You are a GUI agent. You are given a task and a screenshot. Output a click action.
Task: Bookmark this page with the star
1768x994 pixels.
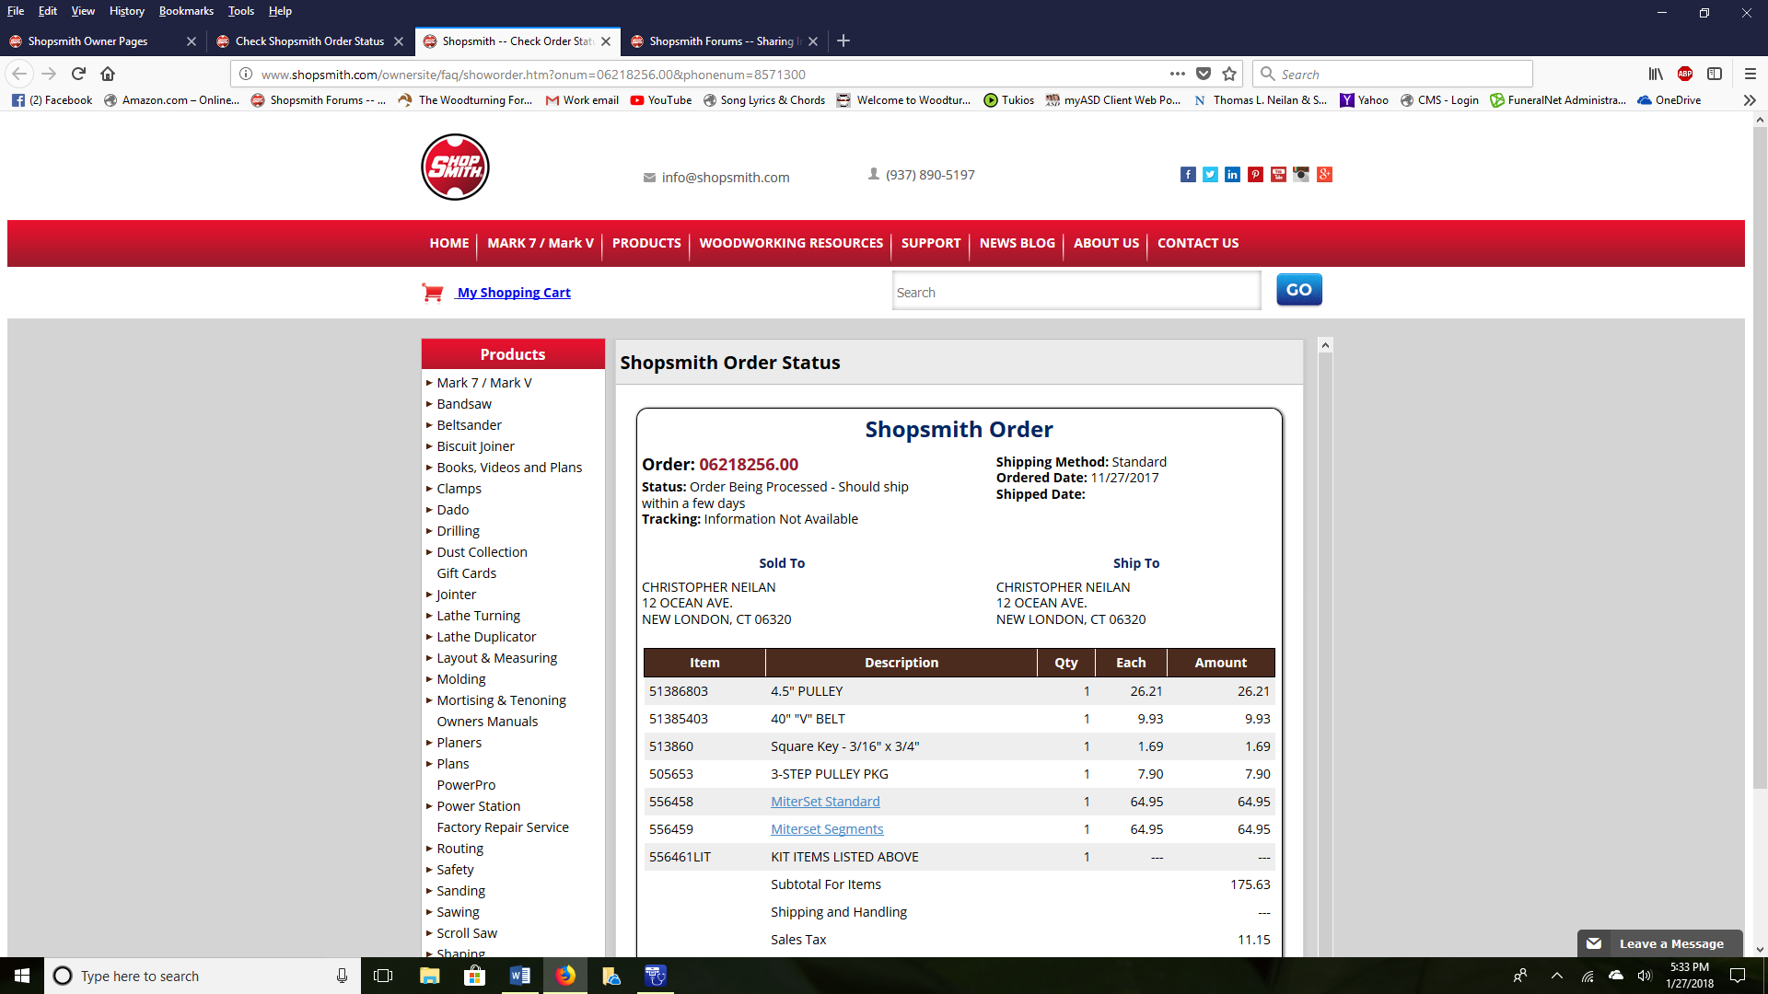tap(1229, 74)
